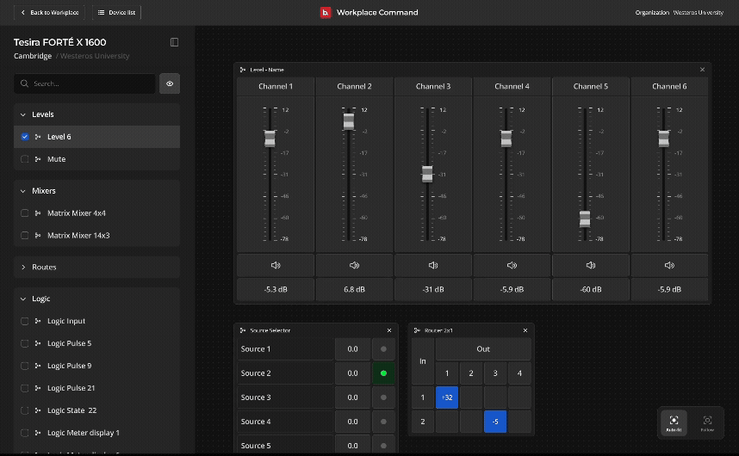Click the block icon beside Logic State 22
This screenshot has width=739, height=456.
click(38, 410)
